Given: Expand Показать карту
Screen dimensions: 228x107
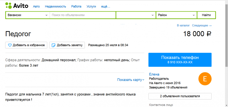Looking at the screenshot, I should tap(130, 80).
